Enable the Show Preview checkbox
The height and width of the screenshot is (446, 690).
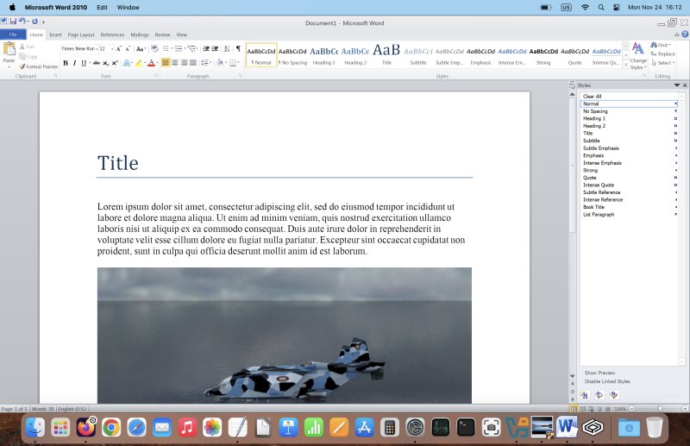pyautogui.click(x=582, y=373)
